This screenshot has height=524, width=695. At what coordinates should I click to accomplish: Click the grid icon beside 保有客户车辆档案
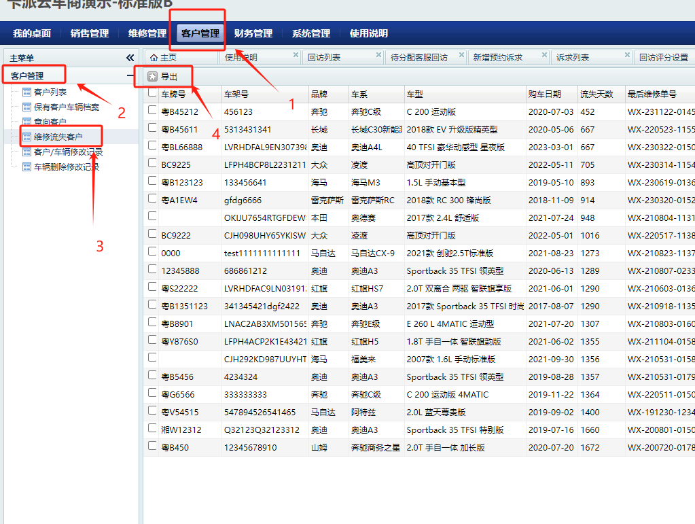(x=27, y=107)
